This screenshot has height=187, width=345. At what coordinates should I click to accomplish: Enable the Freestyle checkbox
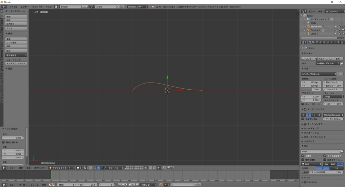(305, 182)
